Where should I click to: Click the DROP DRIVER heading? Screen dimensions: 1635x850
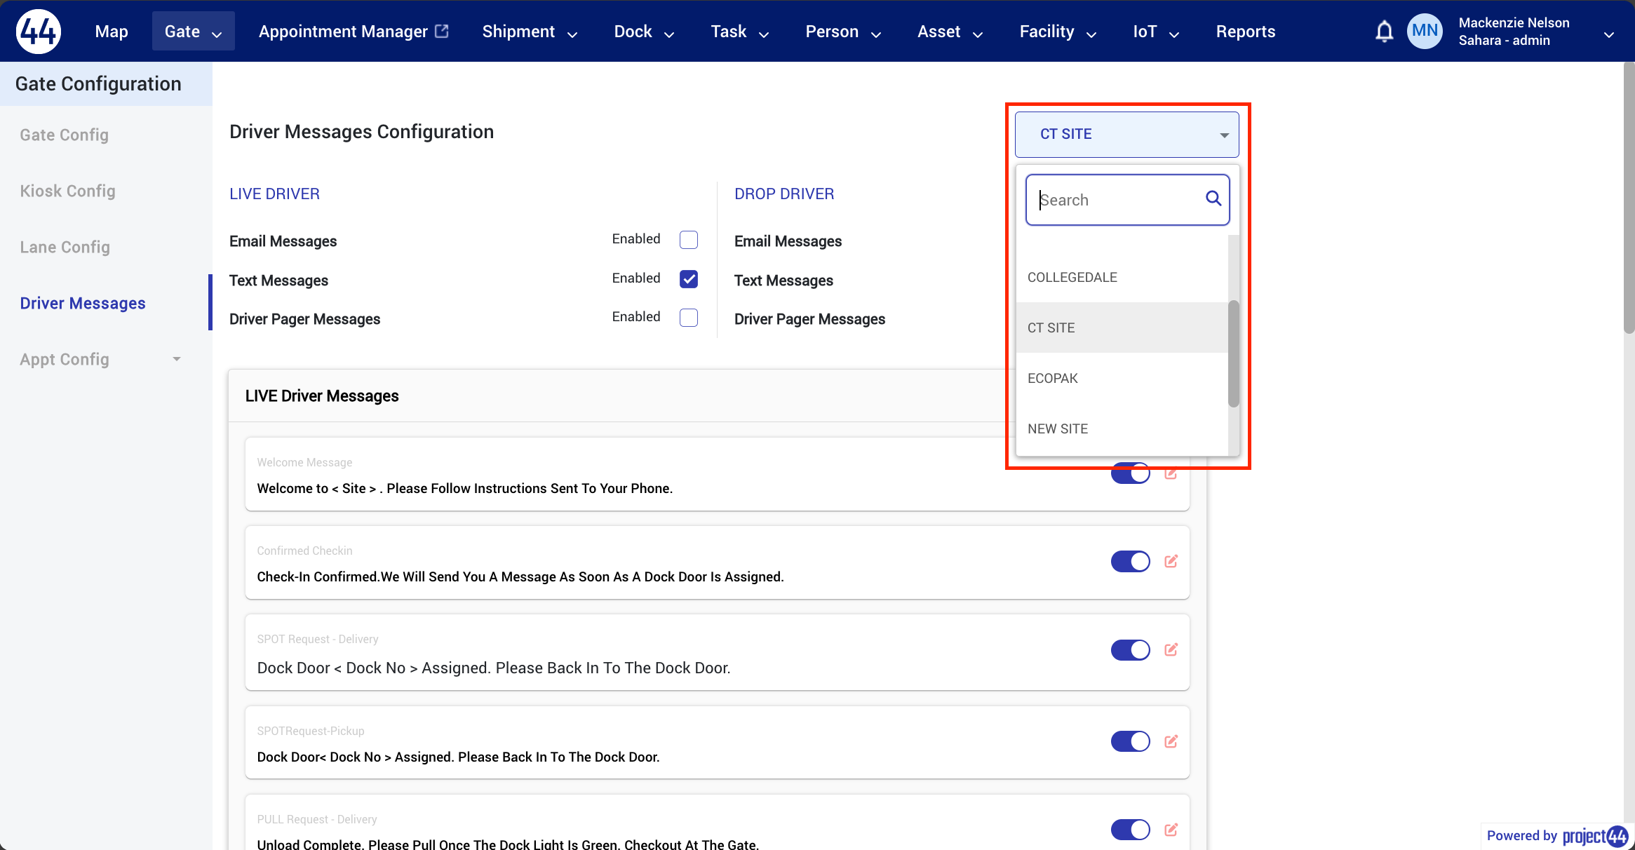click(x=784, y=194)
